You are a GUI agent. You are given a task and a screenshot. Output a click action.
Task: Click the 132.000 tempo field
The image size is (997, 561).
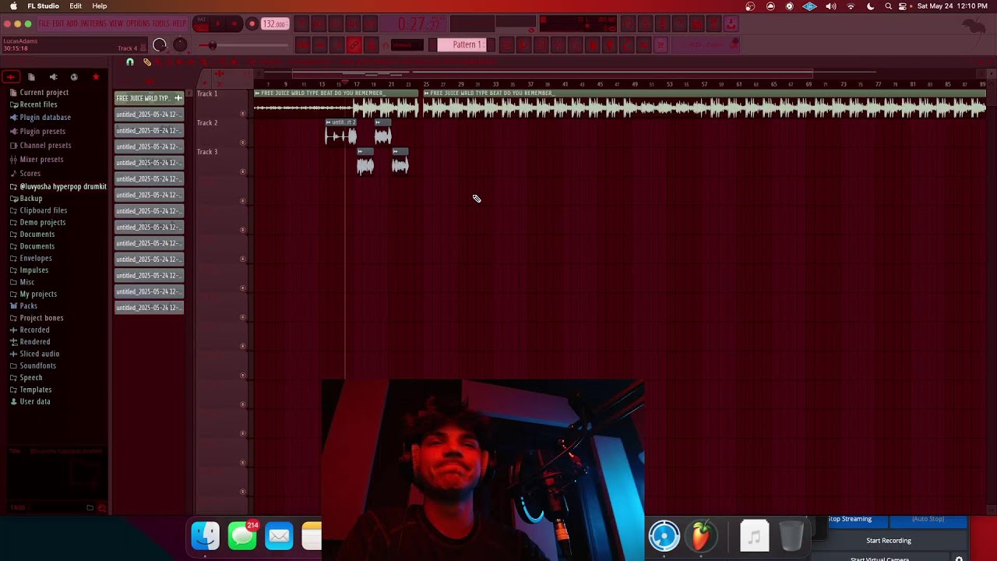275,24
